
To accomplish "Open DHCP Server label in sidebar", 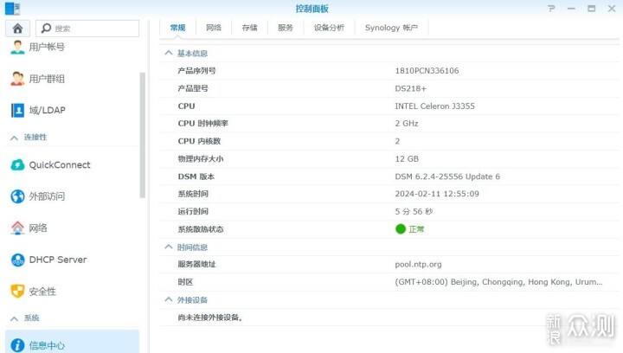I will coord(58,260).
